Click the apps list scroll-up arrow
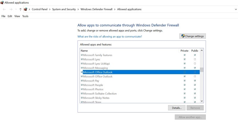The height and width of the screenshot is (128, 238). point(202,51)
